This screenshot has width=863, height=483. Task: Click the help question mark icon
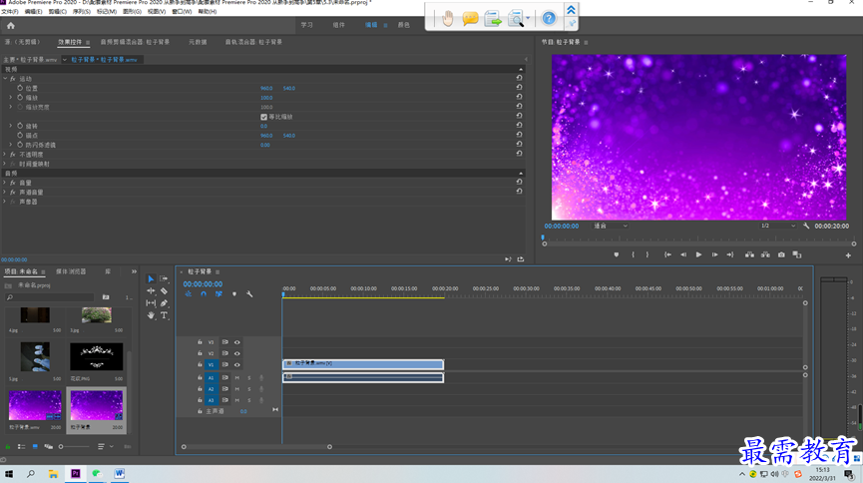pos(549,19)
